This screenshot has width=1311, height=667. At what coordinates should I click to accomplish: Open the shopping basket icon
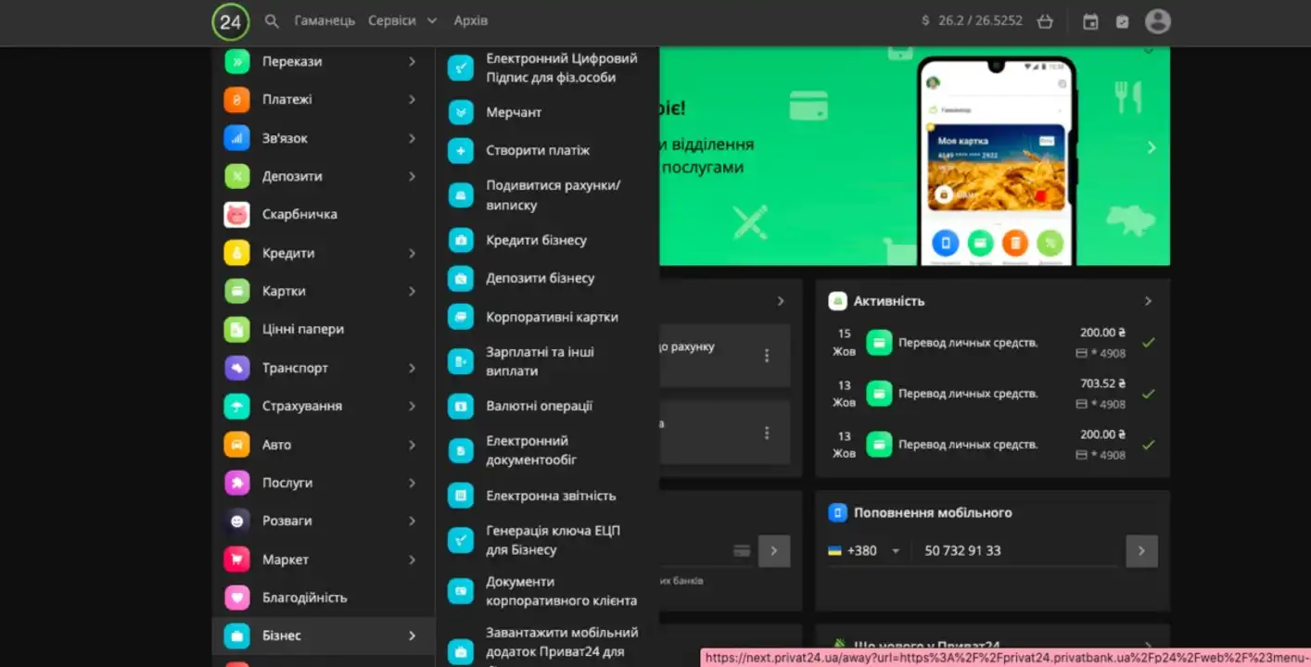[x=1045, y=20]
